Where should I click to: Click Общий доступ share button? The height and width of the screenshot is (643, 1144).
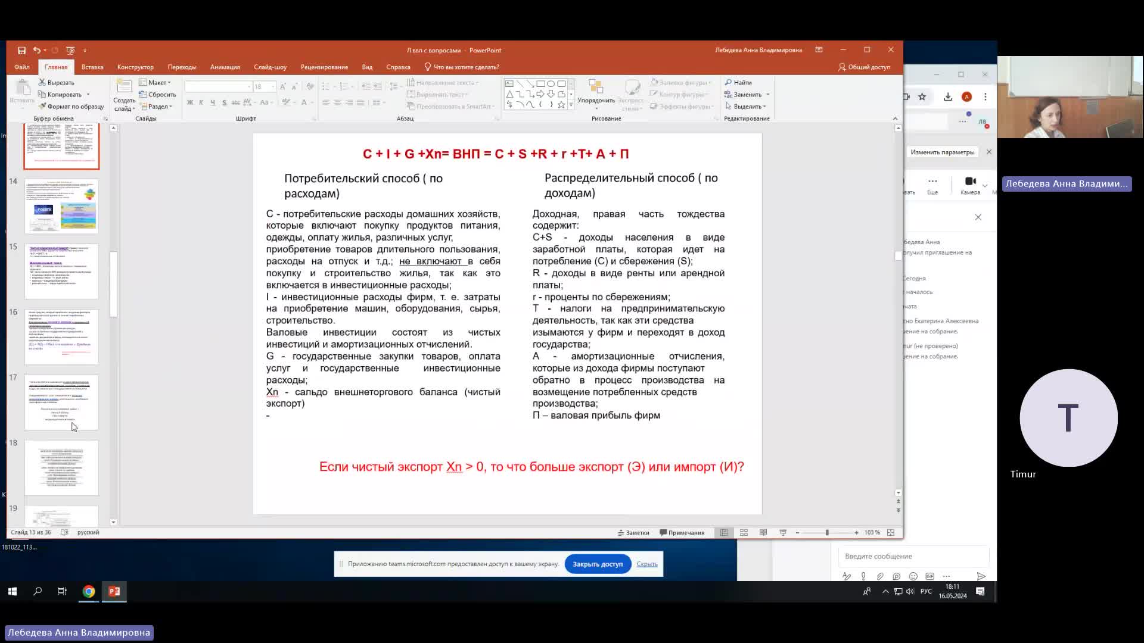864,67
